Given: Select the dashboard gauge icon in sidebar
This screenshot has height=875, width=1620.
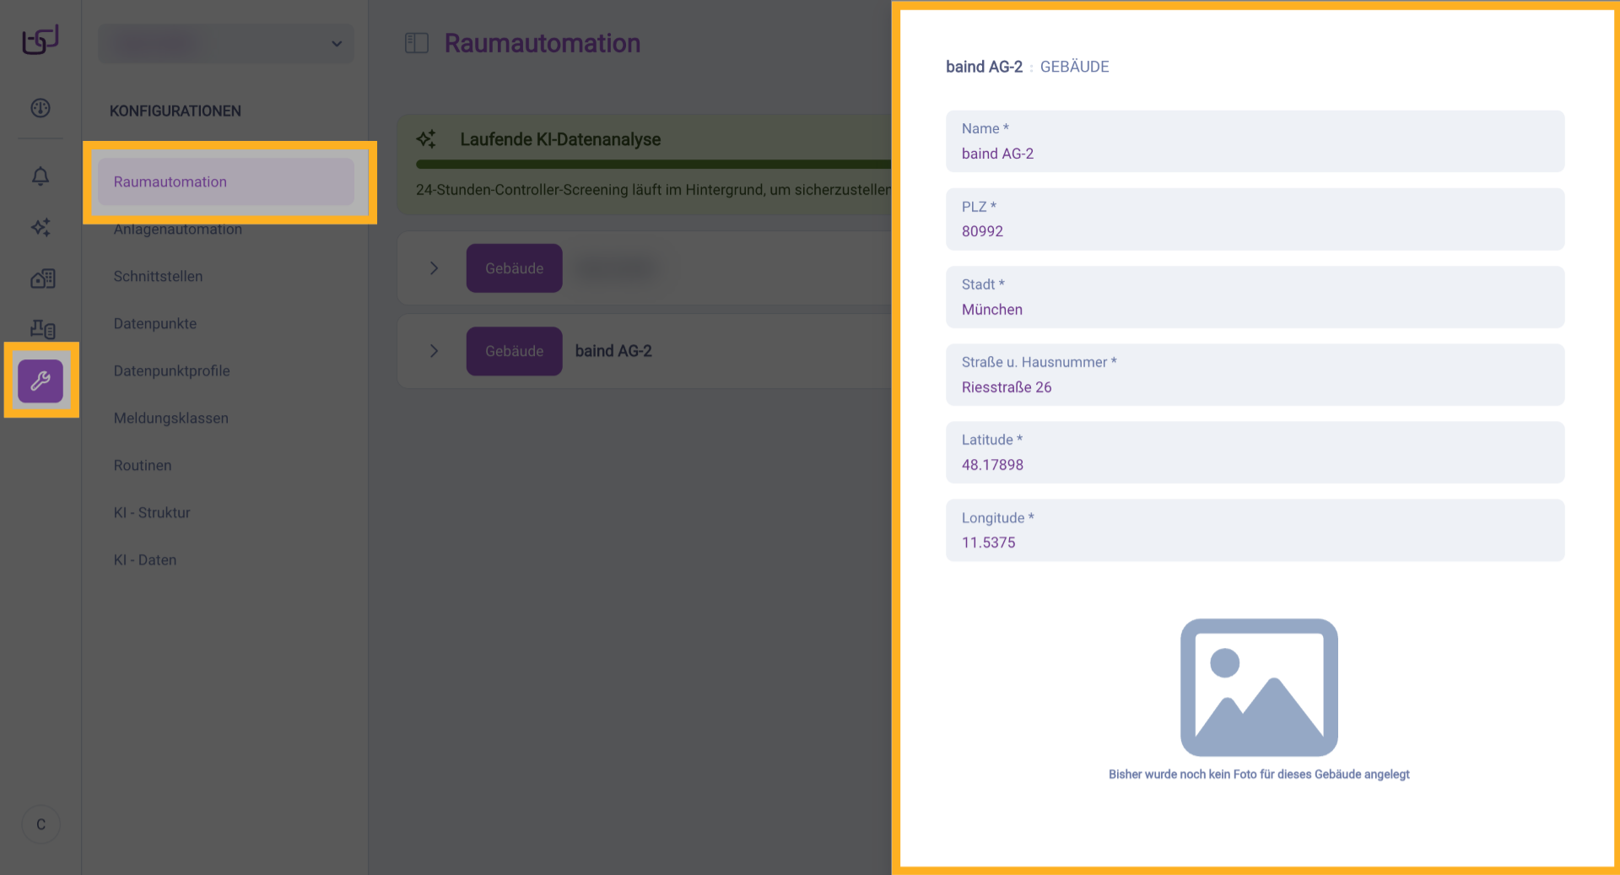Looking at the screenshot, I should tap(40, 108).
